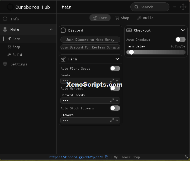The width and height of the screenshot is (190, 169).
Task: Copy the Discord invite link
Action: point(107,157)
